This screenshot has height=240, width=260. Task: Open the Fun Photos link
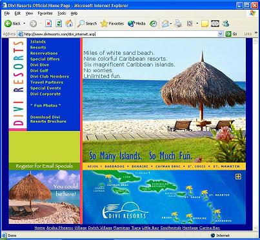46,106
